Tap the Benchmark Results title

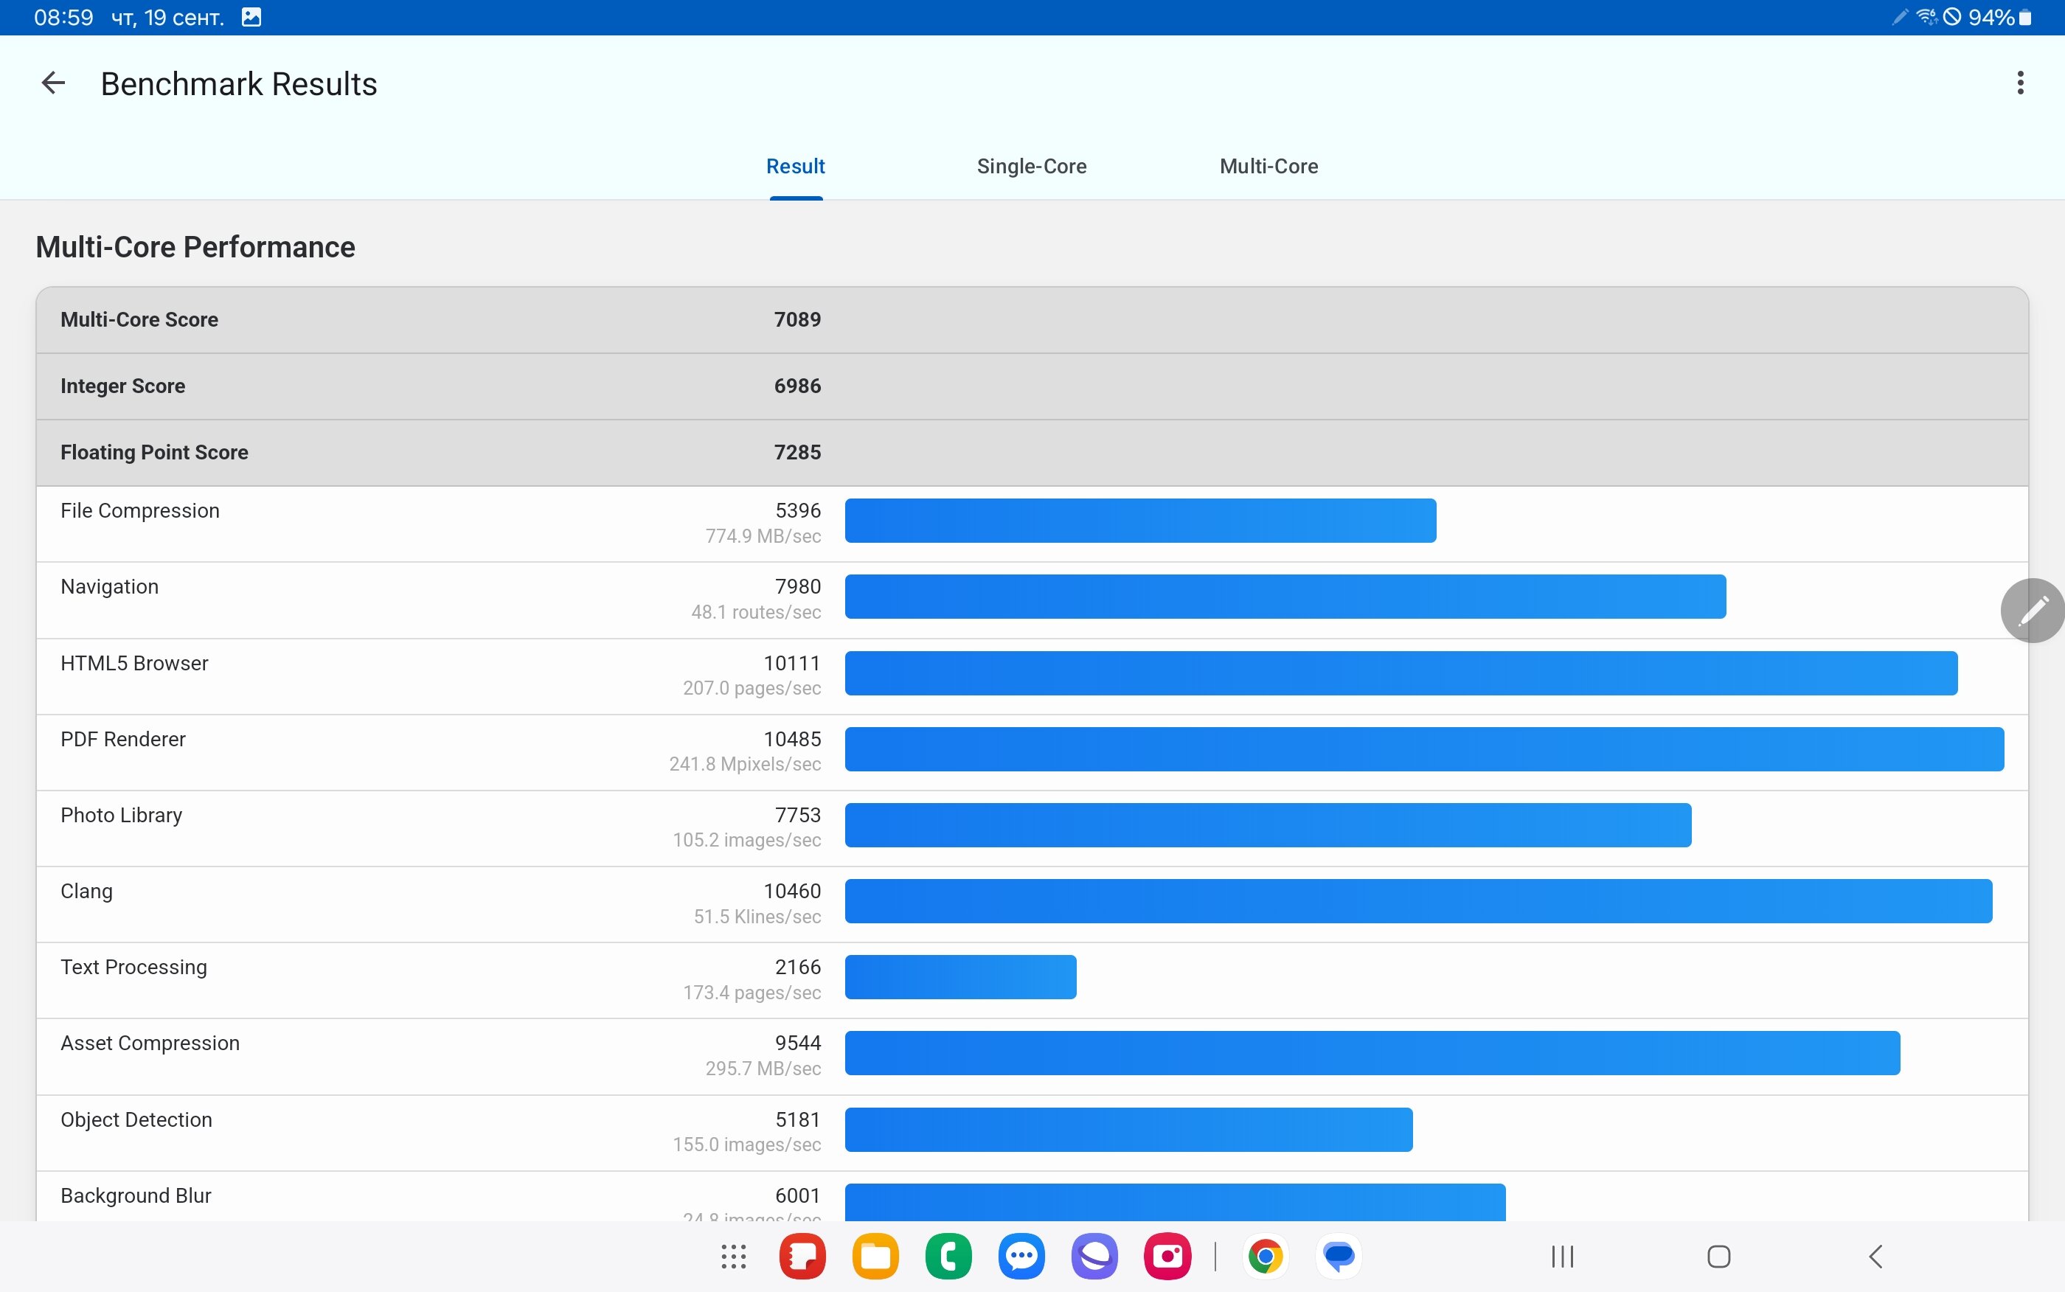238,84
